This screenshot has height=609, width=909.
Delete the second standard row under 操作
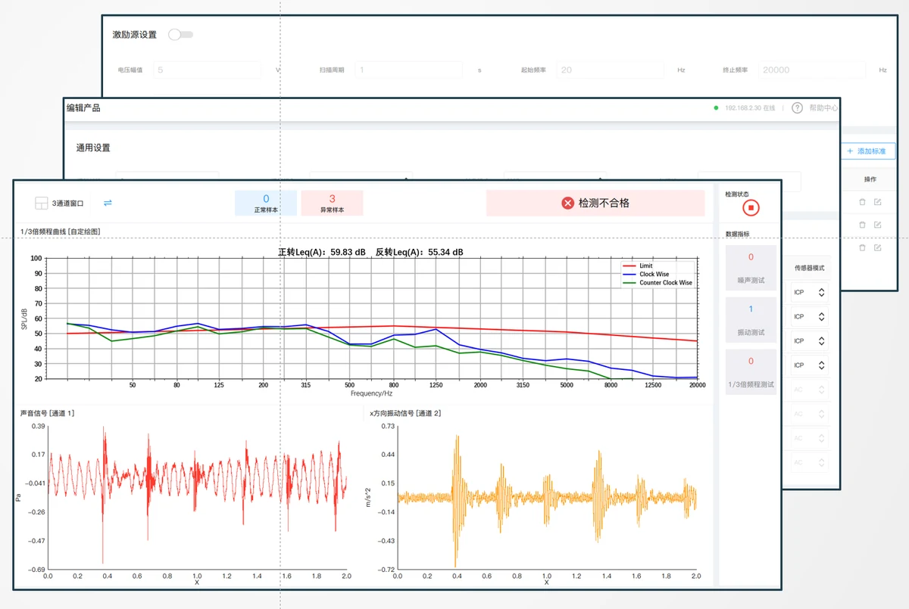862,225
